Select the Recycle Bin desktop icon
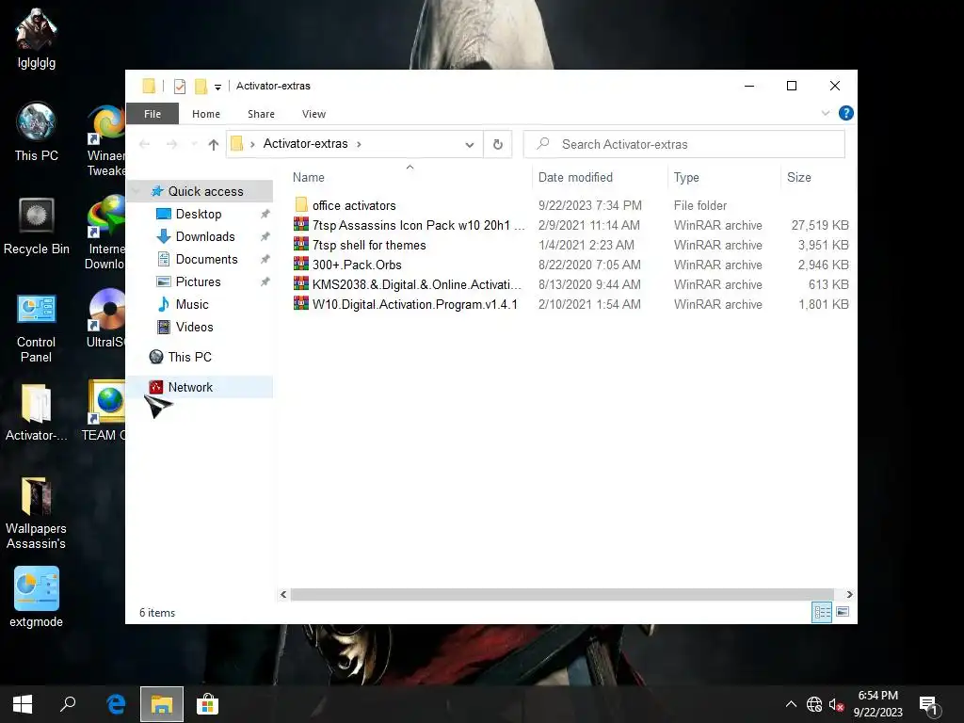This screenshot has height=723, width=964. coord(37,226)
